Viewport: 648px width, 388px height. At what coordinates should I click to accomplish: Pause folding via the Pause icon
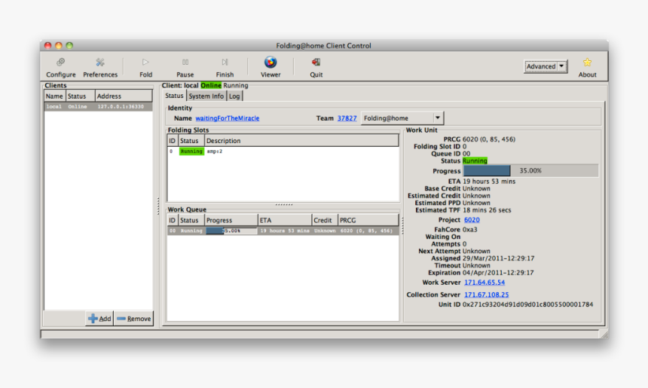(x=185, y=63)
